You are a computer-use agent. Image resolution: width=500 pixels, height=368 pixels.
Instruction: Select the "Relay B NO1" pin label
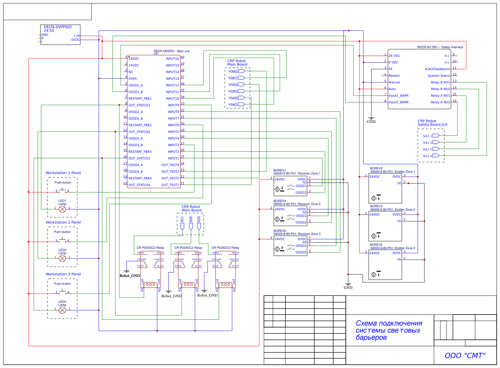[x=440, y=82]
